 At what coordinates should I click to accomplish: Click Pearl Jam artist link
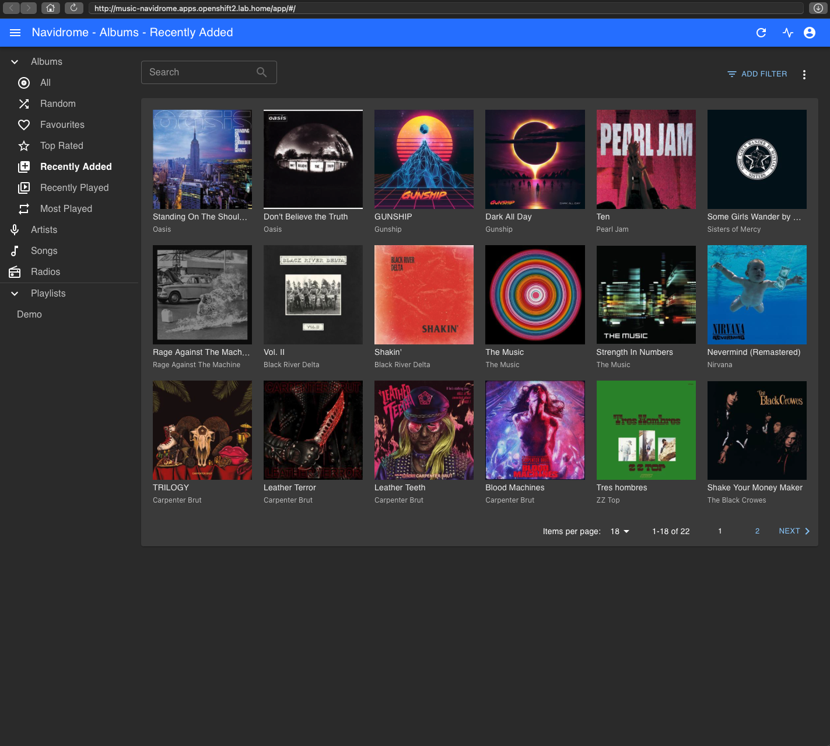612,229
